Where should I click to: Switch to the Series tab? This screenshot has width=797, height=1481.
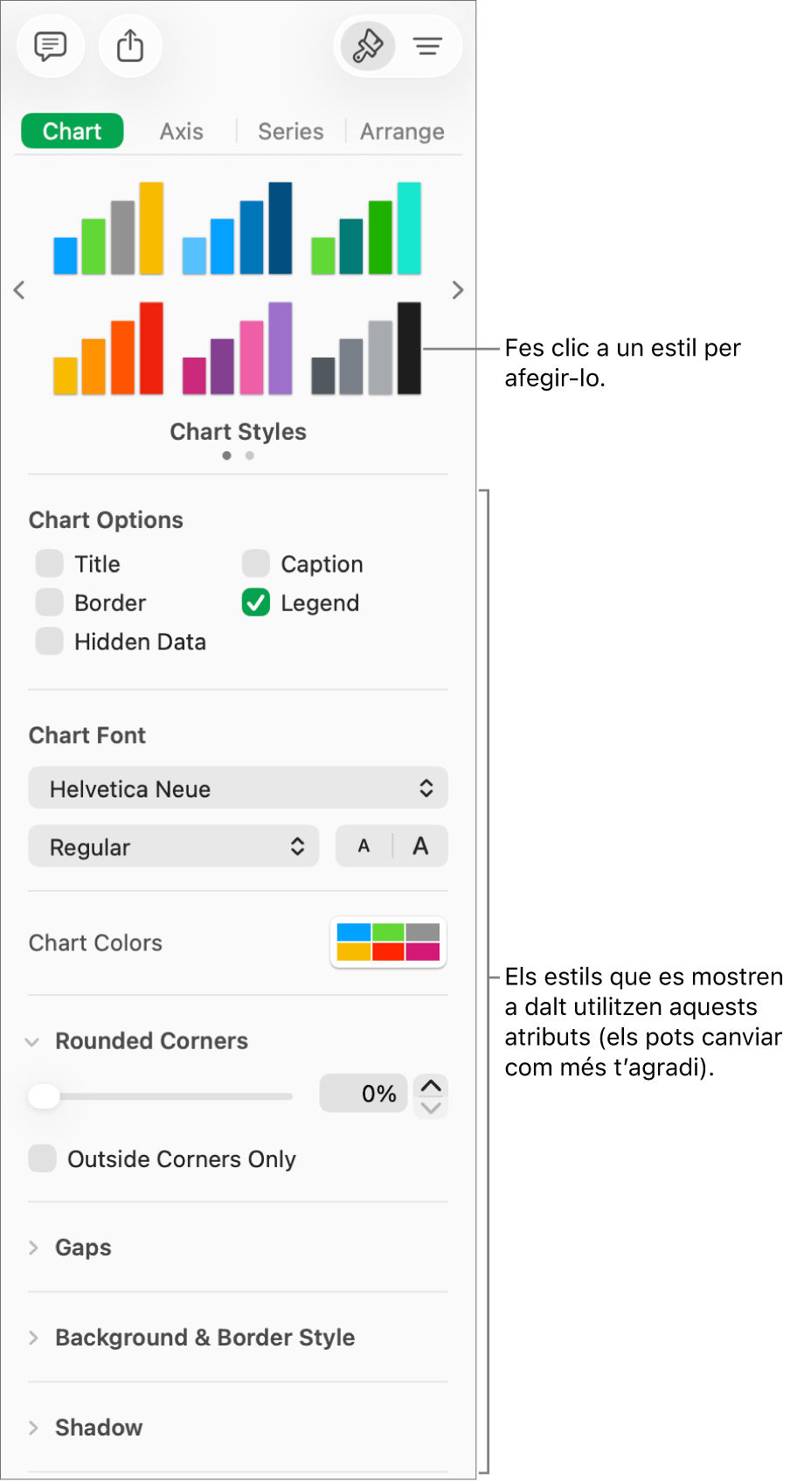(290, 131)
